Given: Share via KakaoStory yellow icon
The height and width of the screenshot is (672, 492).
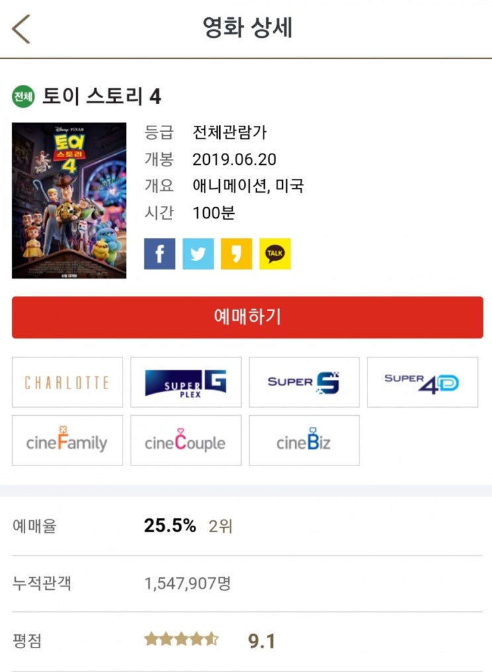Looking at the screenshot, I should pyautogui.click(x=236, y=254).
